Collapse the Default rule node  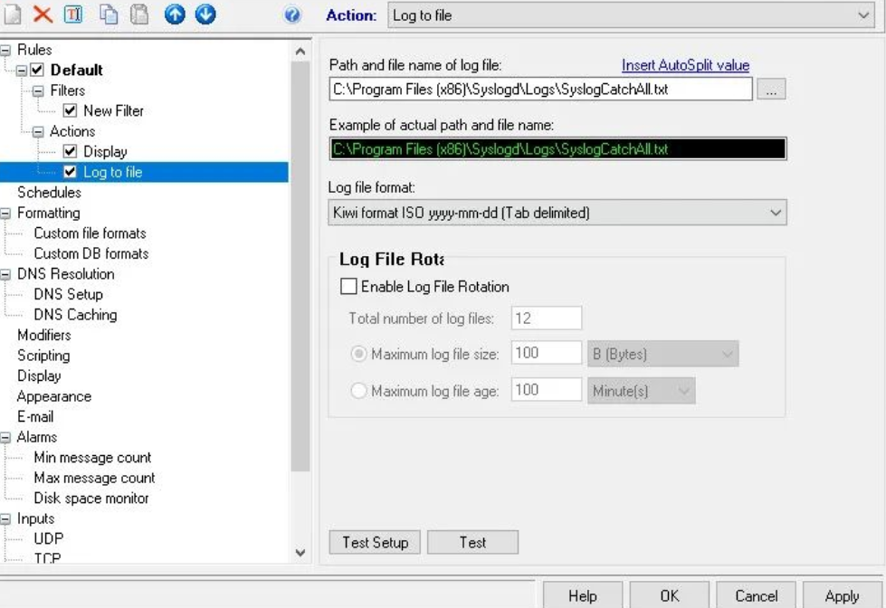[x=21, y=70]
